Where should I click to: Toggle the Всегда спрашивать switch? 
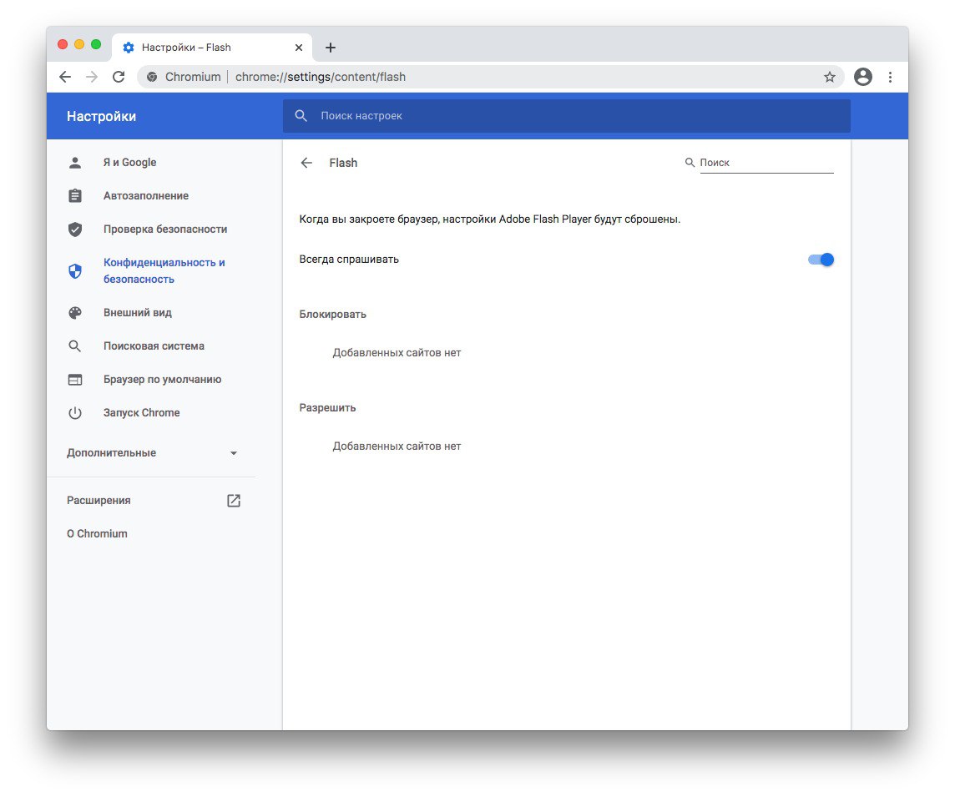(x=821, y=260)
